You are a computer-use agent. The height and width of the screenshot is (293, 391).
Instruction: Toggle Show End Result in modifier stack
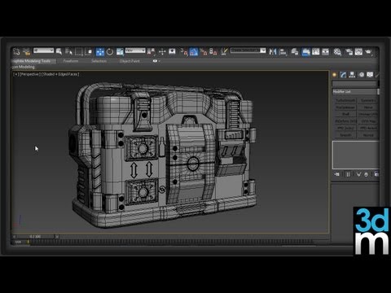pyautogui.click(x=348, y=174)
